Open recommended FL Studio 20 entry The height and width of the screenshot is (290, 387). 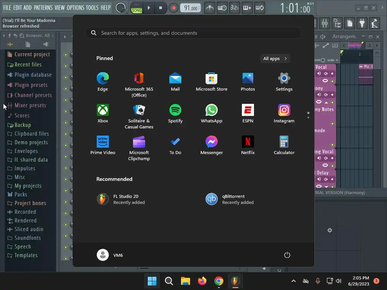pos(121,199)
